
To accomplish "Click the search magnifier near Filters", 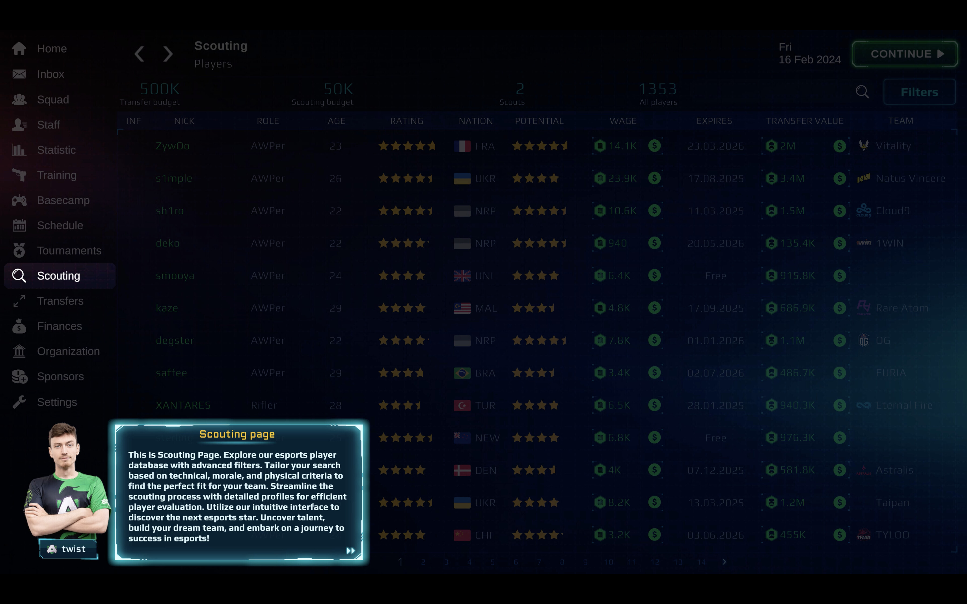I will tap(862, 92).
